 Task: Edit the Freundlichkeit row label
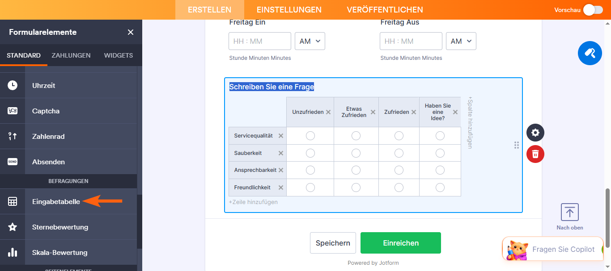pos(252,188)
